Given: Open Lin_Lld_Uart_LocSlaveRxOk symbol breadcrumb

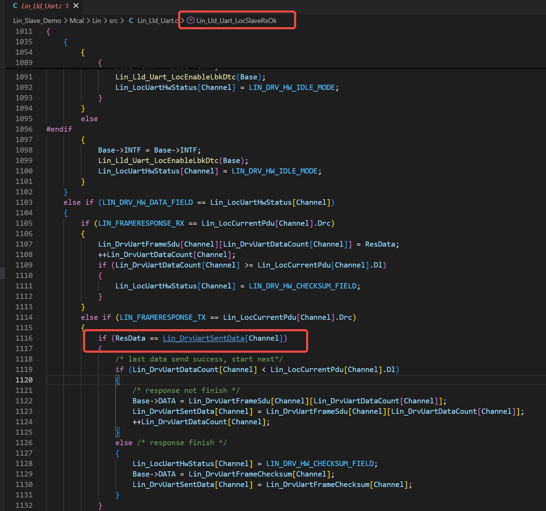Looking at the screenshot, I should pos(236,21).
